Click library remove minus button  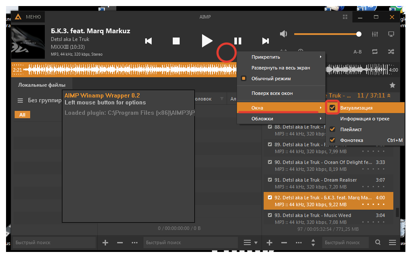coord(120,242)
